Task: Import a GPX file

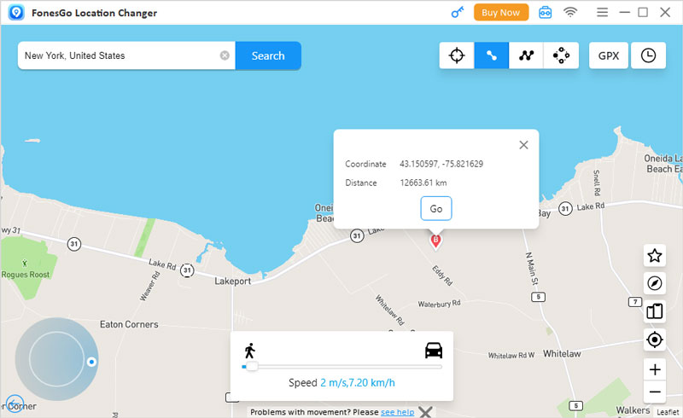Action: (x=609, y=55)
